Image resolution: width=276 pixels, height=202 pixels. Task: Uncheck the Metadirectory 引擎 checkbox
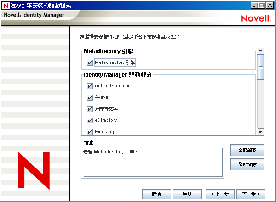[x=90, y=62]
